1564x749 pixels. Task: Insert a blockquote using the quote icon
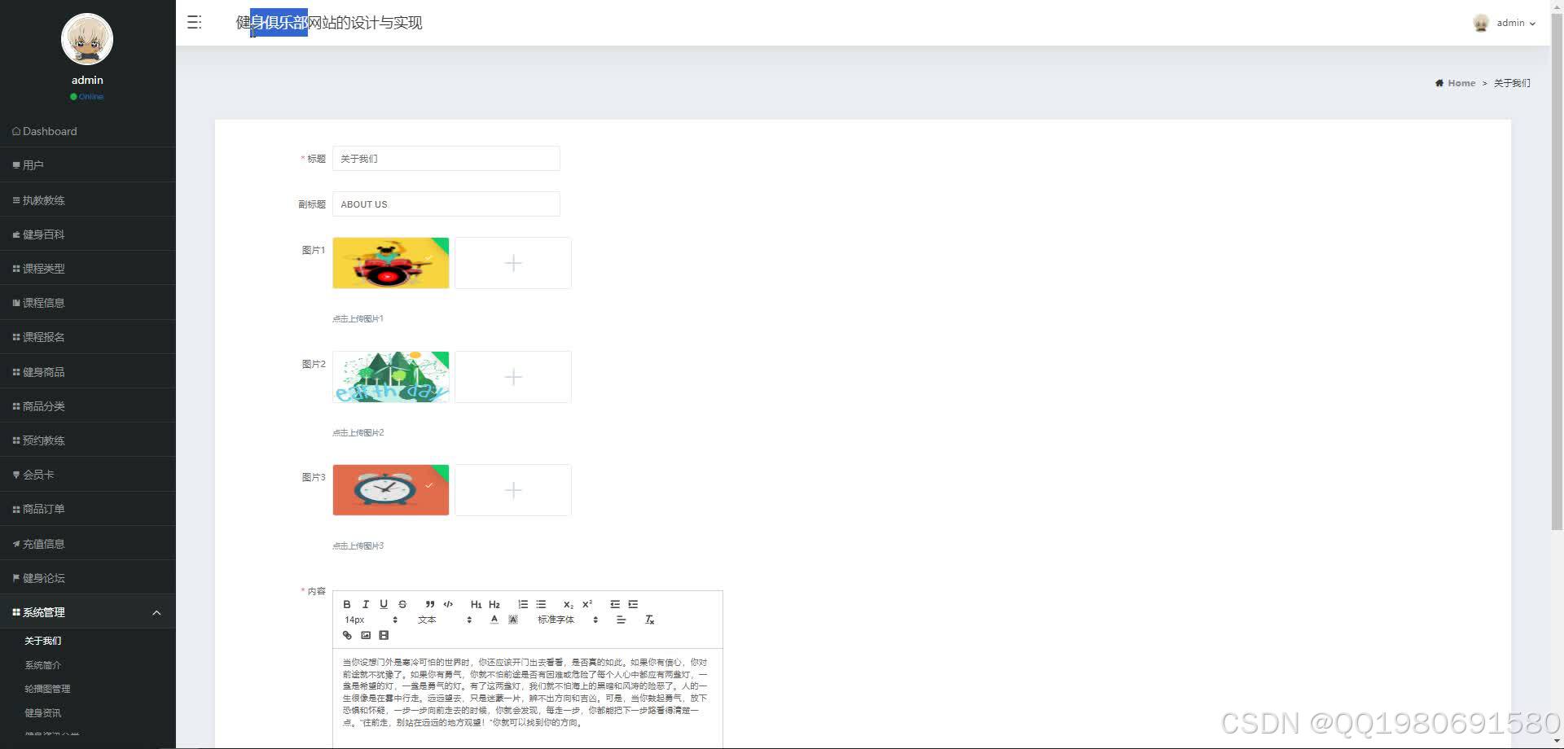pyautogui.click(x=429, y=604)
